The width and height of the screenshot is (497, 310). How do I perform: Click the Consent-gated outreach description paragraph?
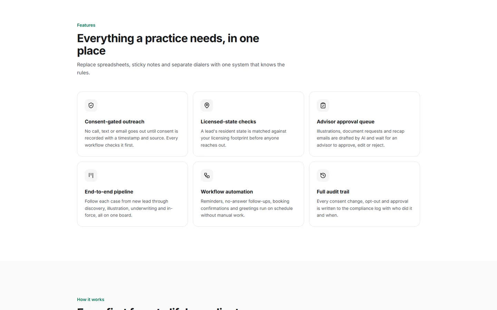click(x=131, y=138)
